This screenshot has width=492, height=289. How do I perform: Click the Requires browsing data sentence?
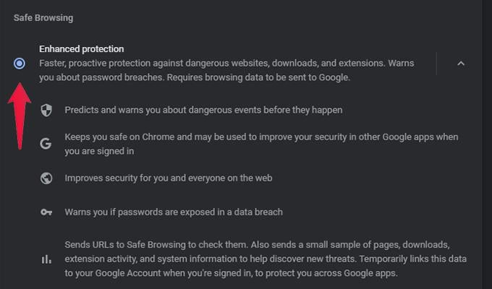(x=258, y=77)
